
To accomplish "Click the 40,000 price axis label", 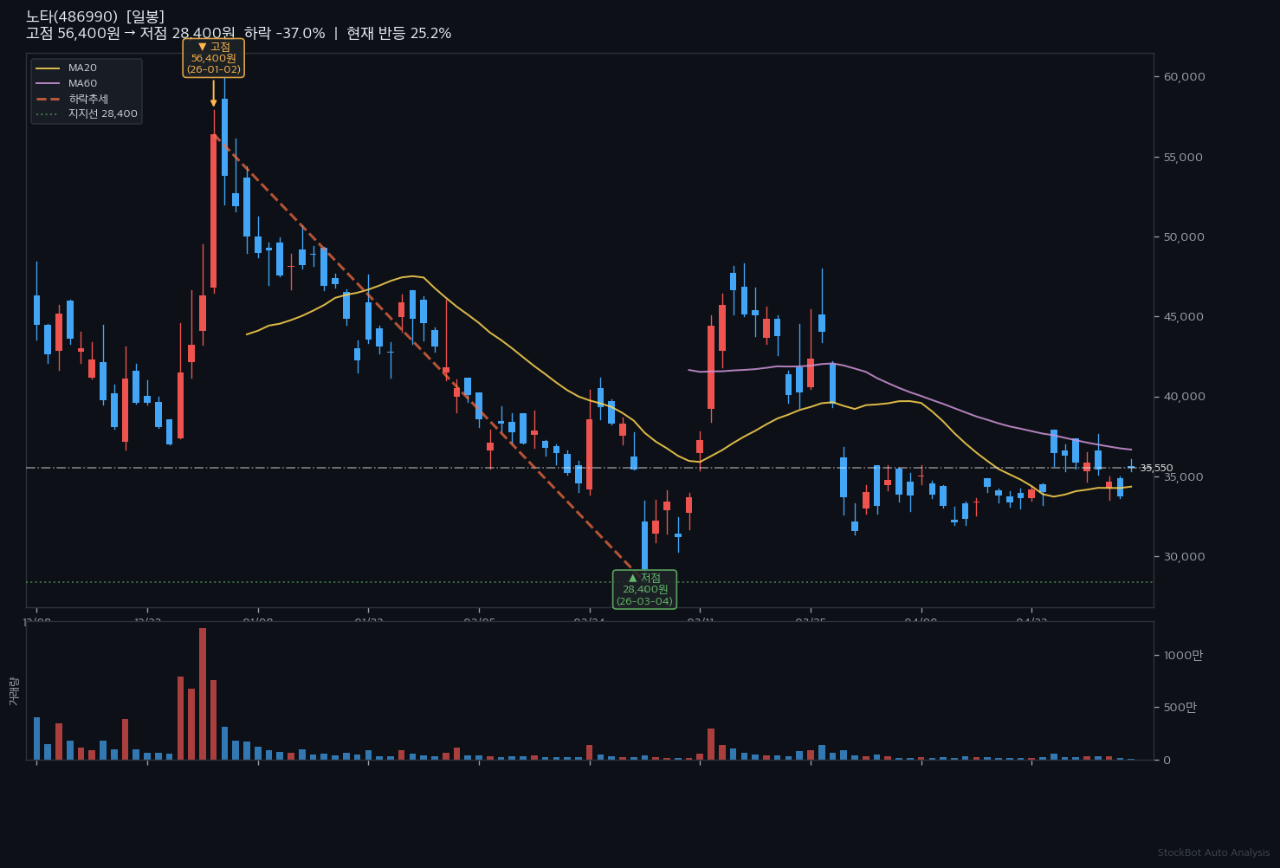I will pyautogui.click(x=1184, y=397).
